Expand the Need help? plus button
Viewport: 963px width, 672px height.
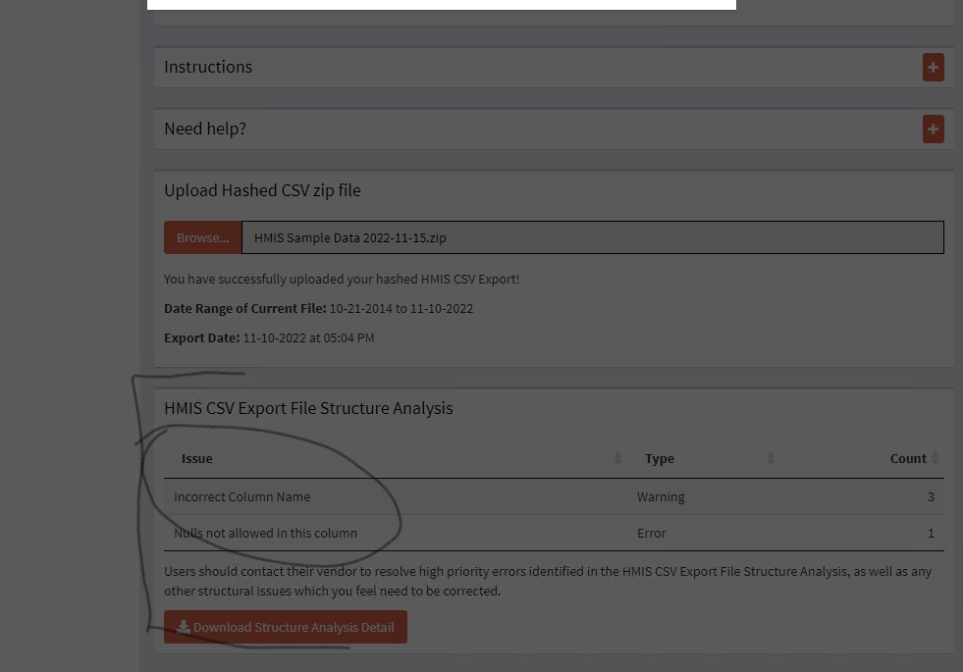pyautogui.click(x=933, y=129)
